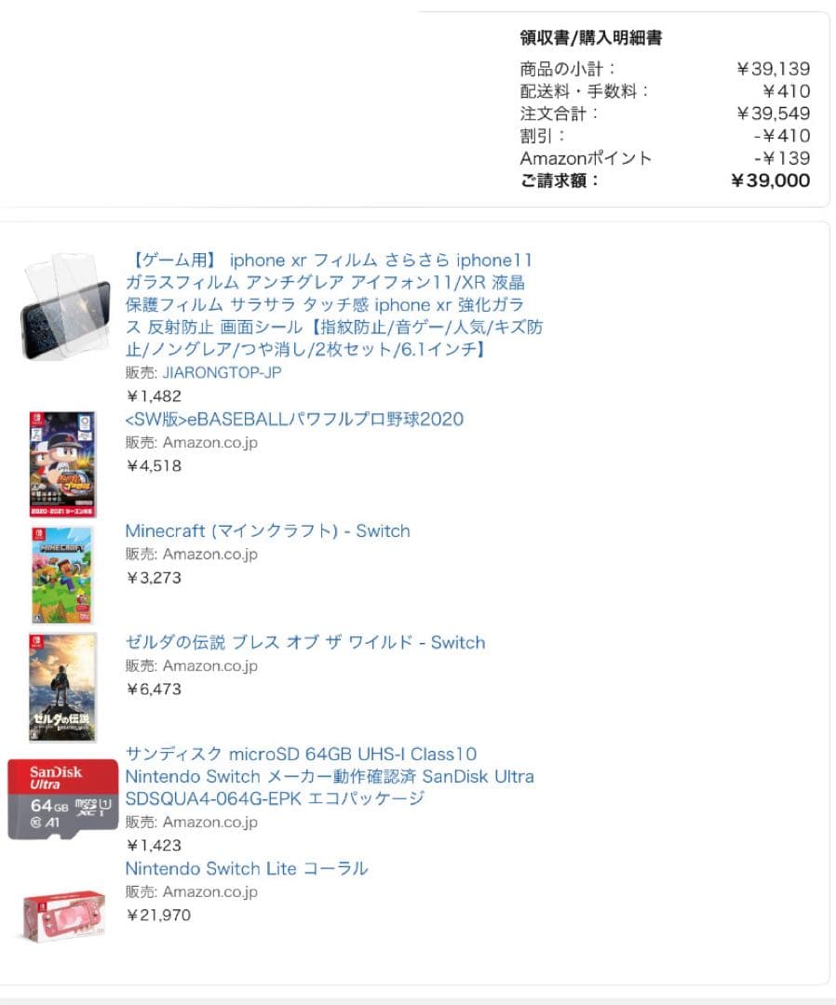Click the eBASEBALL game cover thumbnail
Image resolution: width=836 pixels, height=1005 pixels.
coord(62,464)
